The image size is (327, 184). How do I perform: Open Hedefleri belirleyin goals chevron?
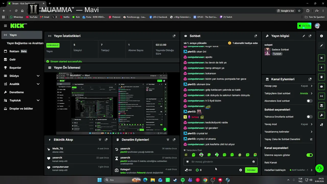pyautogui.click(x=312, y=170)
